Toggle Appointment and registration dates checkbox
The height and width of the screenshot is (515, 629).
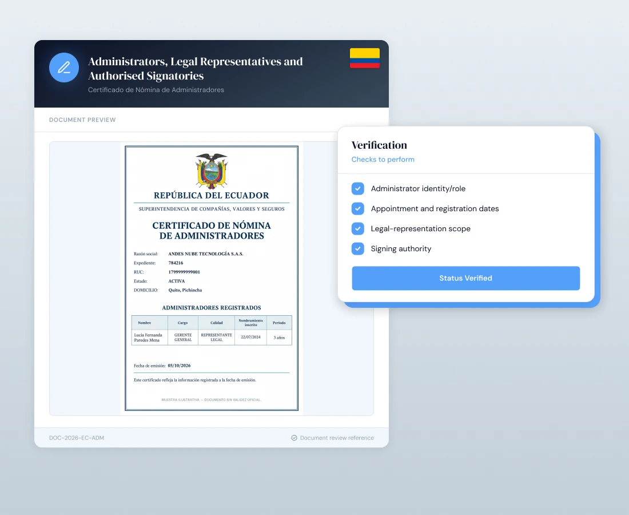pyautogui.click(x=358, y=209)
